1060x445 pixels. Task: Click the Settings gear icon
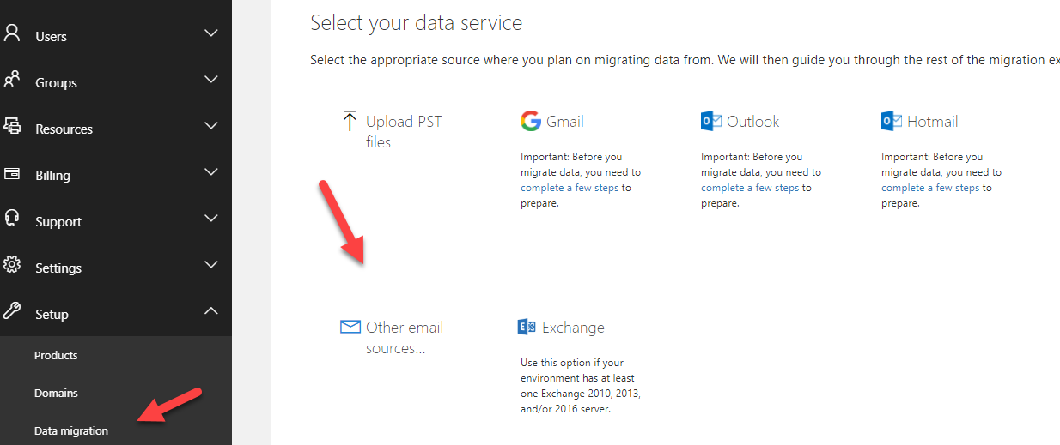coord(11,265)
